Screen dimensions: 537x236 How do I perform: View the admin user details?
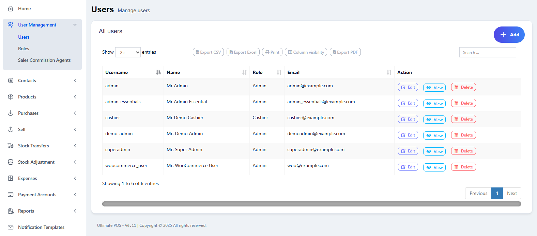434,88
